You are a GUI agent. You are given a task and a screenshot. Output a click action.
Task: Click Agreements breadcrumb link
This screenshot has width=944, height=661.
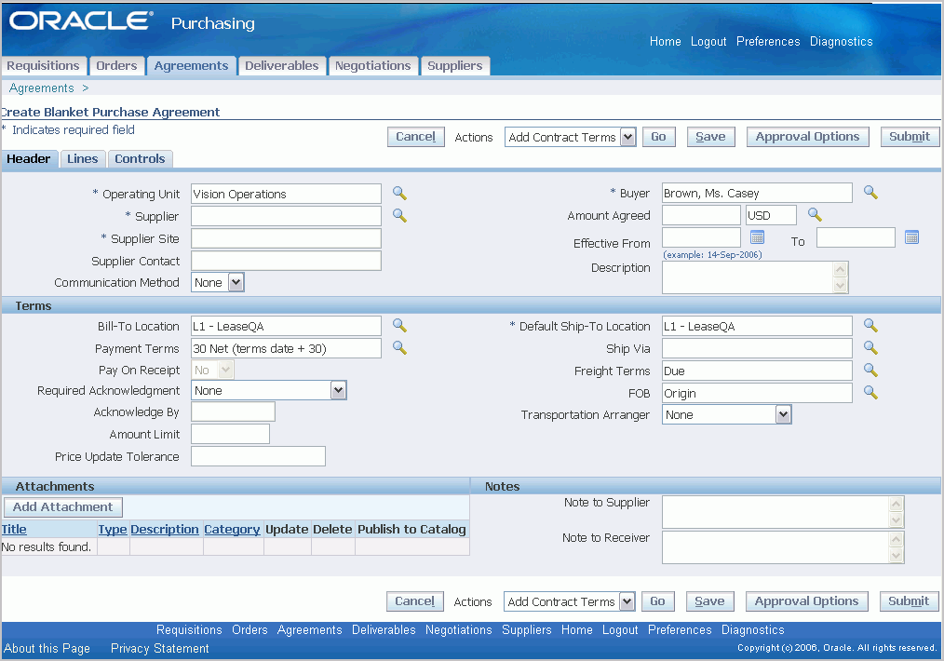42,88
